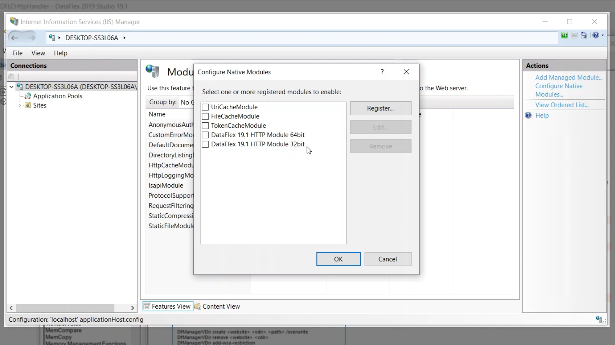Enable the UriCacheModule checkbox
The width and height of the screenshot is (615, 345).
click(x=205, y=107)
